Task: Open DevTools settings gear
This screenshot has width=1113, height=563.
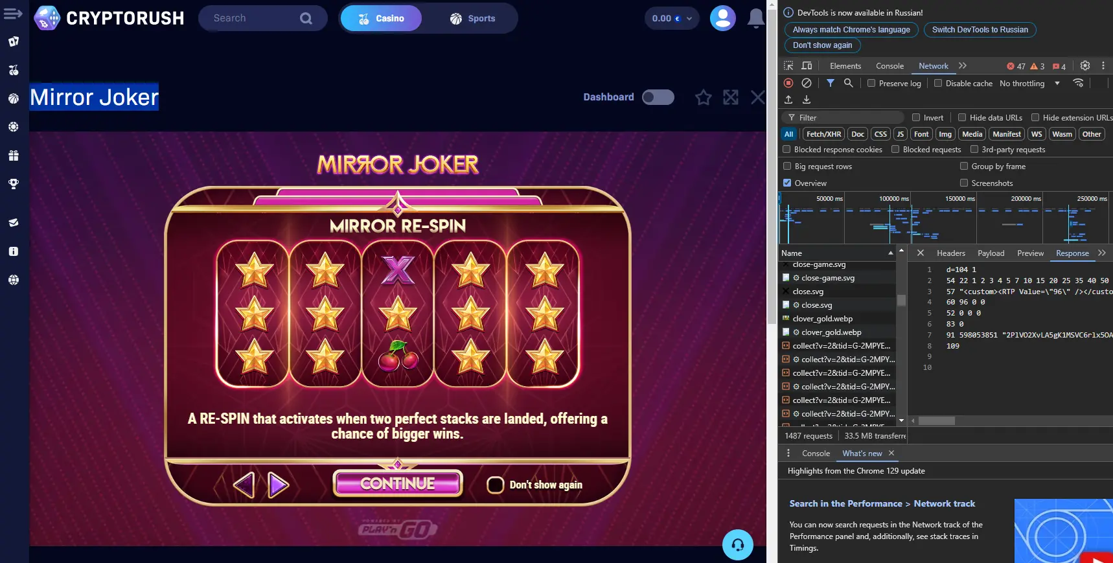Action: 1085,66
